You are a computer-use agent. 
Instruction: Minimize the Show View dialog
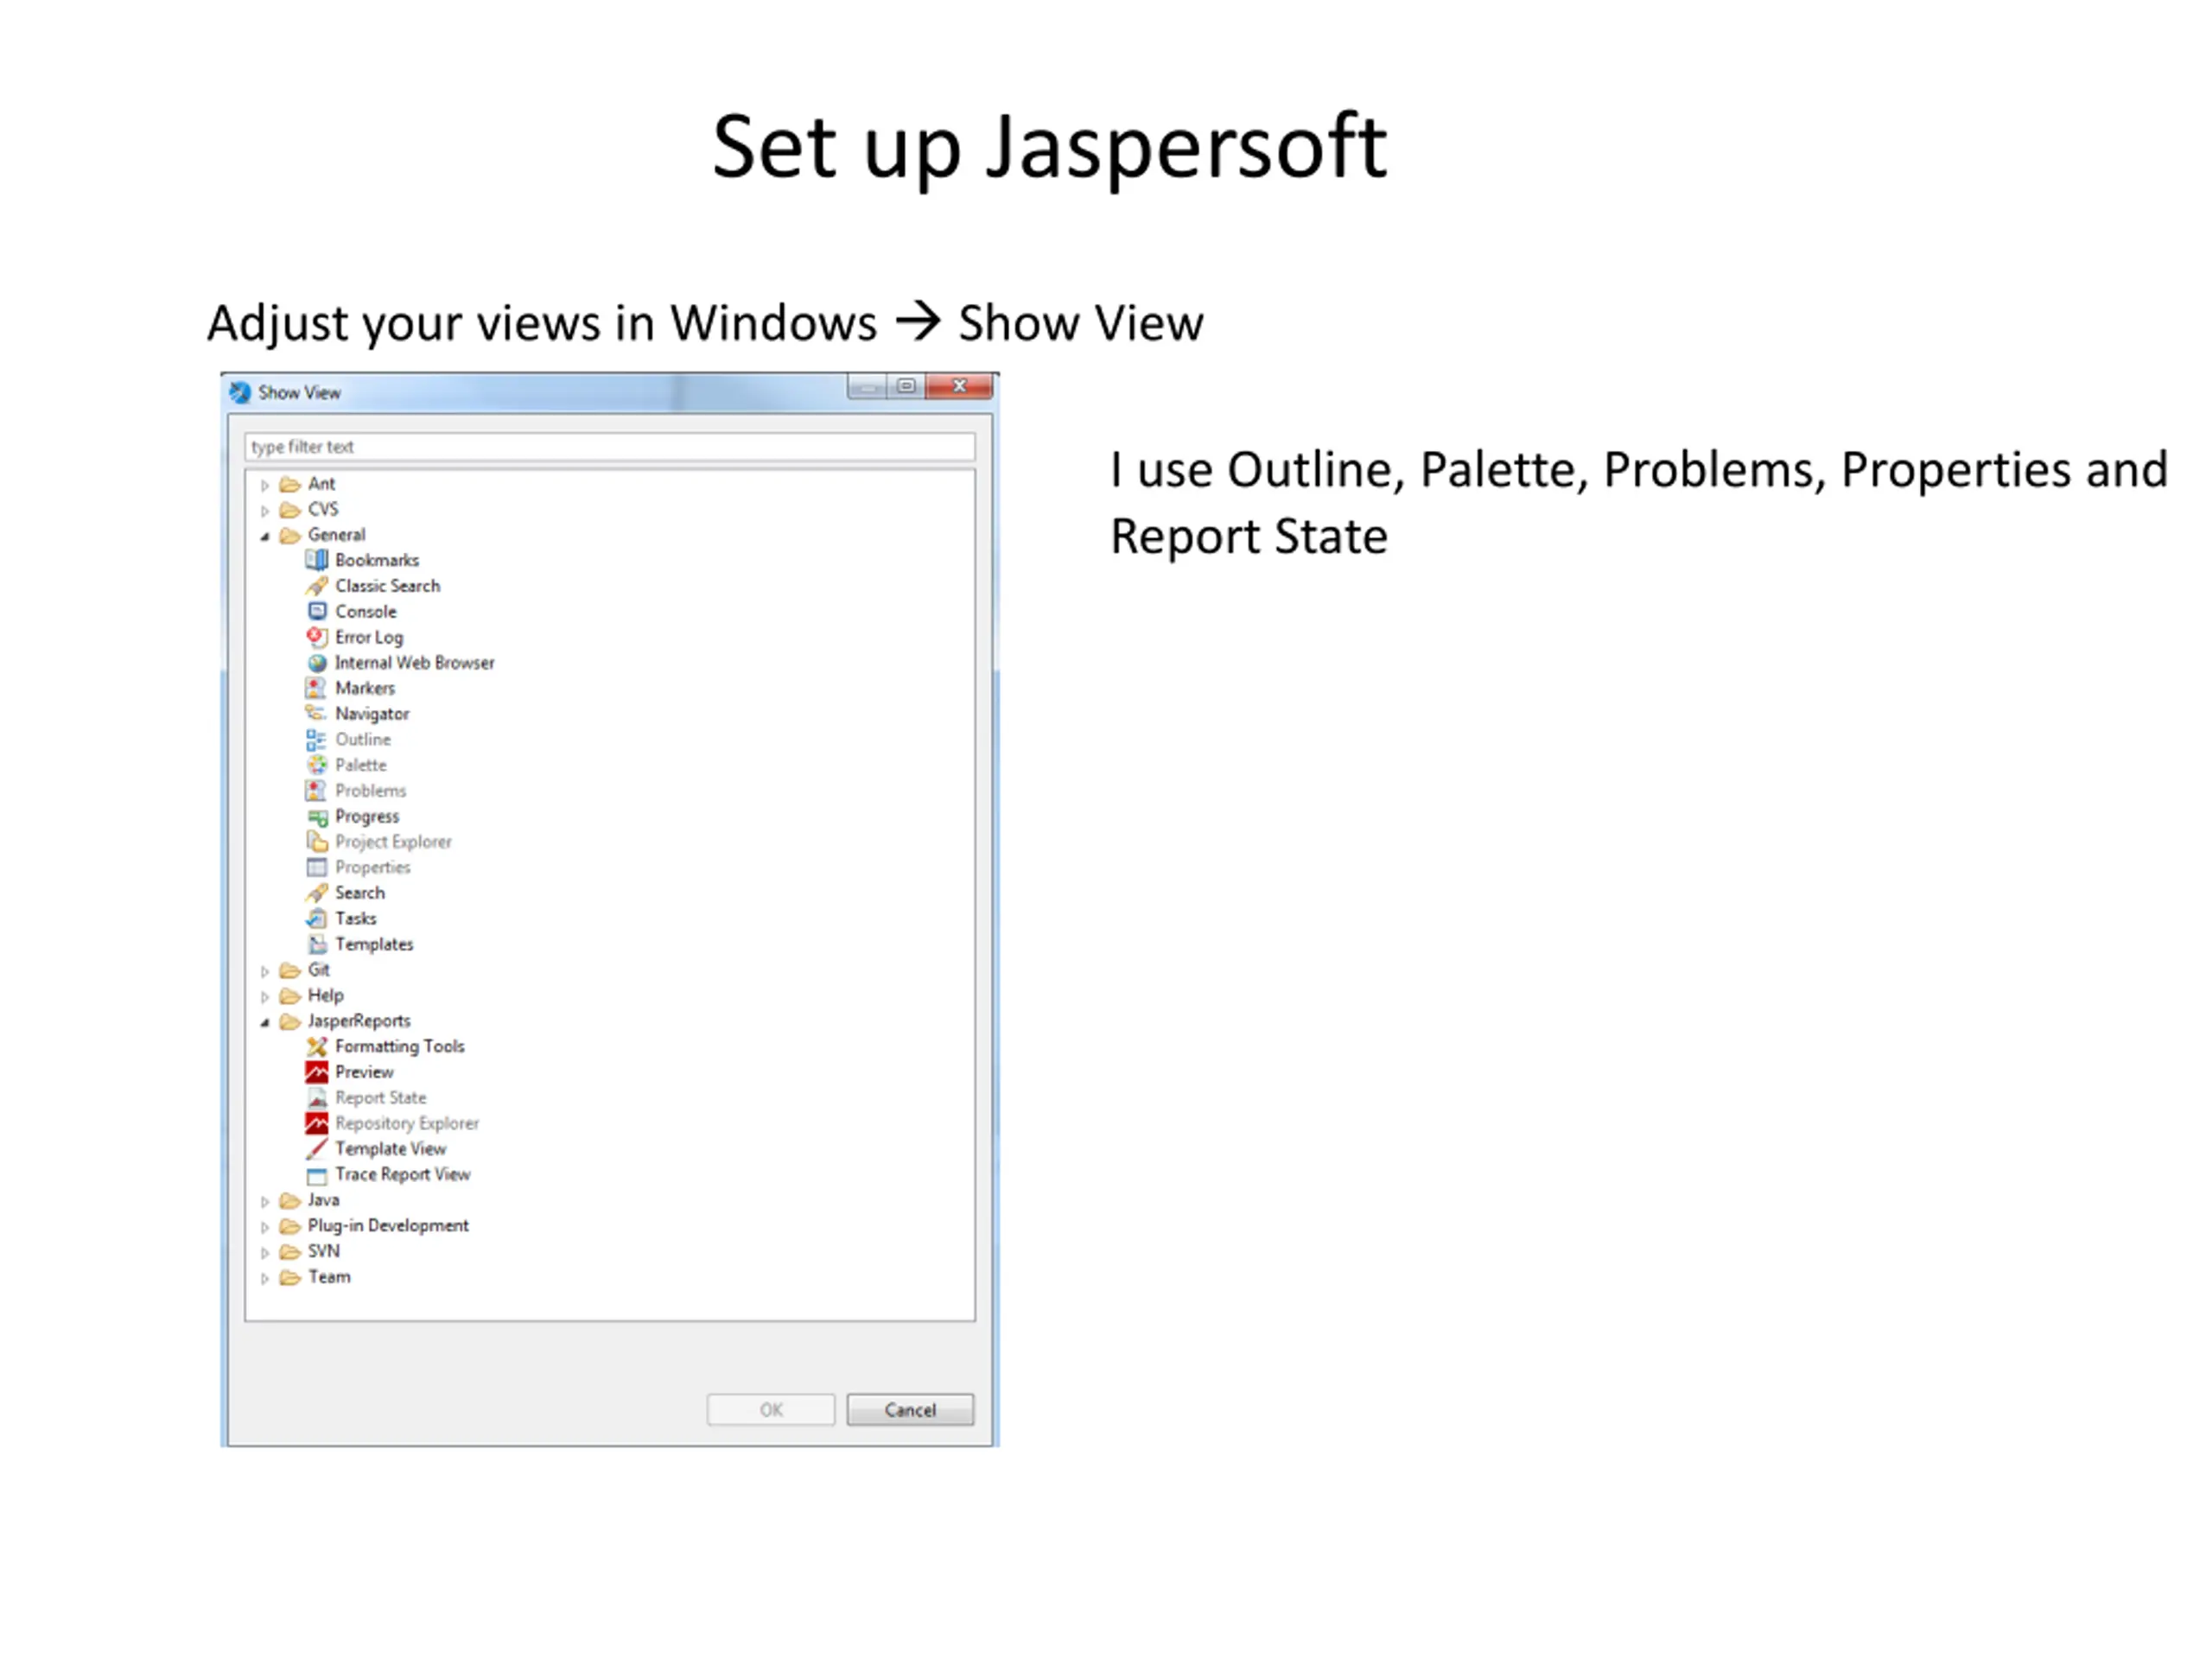pyautogui.click(x=868, y=386)
